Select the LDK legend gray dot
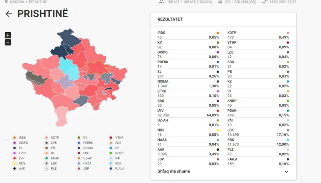321x183 pixels. 47,163
